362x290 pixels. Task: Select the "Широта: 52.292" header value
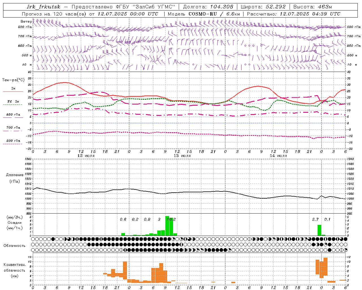click(264, 7)
